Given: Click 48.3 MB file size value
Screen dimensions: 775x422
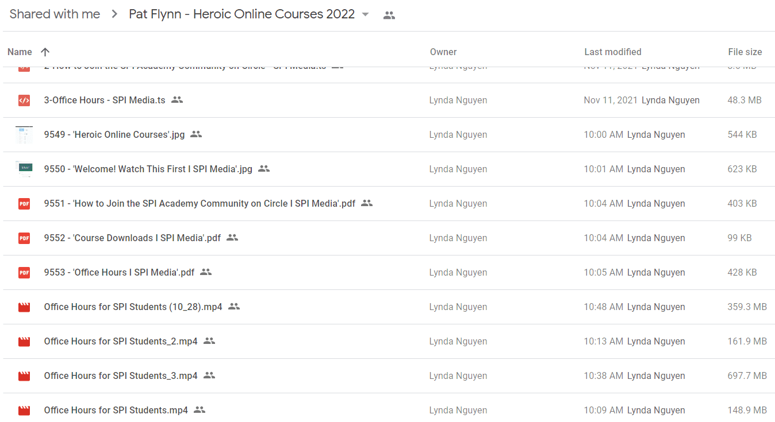Looking at the screenshot, I should pos(745,100).
